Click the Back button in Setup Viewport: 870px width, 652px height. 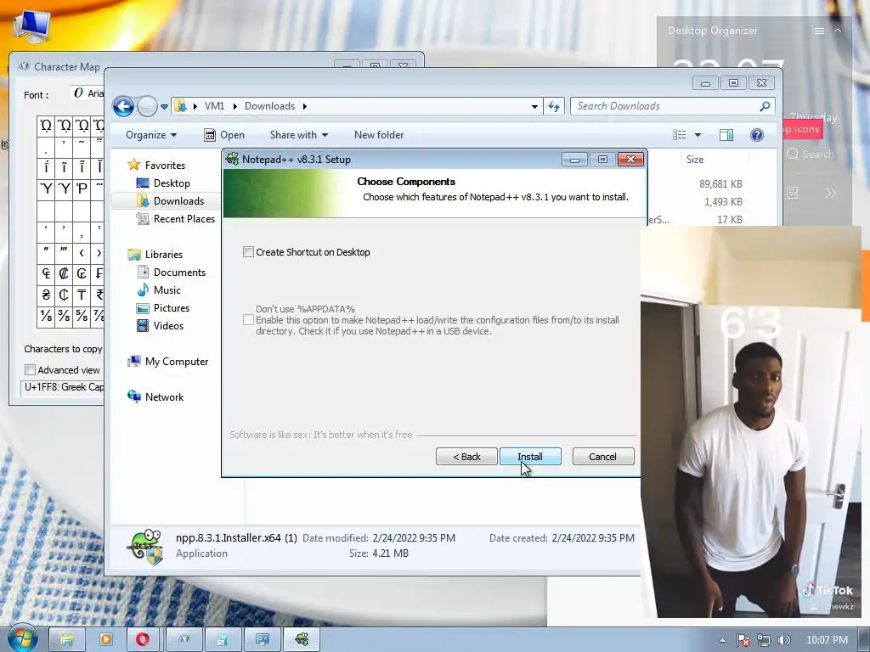click(466, 456)
